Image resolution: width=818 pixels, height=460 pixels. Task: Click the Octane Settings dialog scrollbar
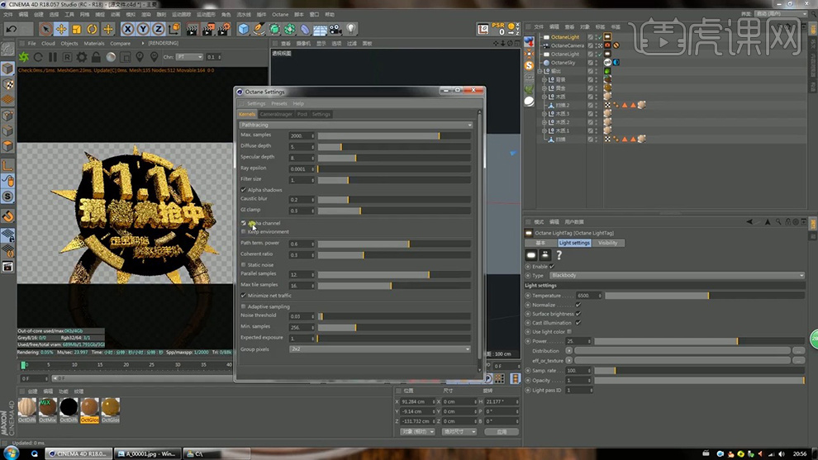pyautogui.click(x=479, y=241)
